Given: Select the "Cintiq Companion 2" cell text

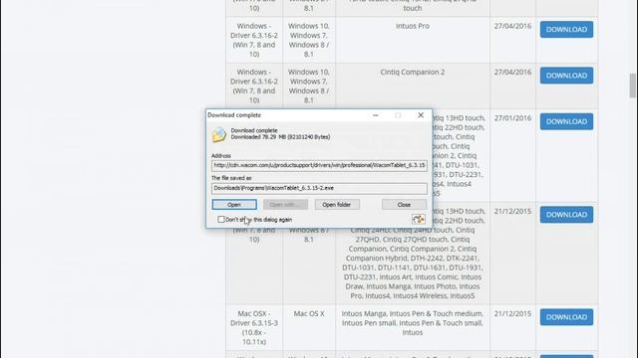Looking at the screenshot, I should [x=412, y=72].
